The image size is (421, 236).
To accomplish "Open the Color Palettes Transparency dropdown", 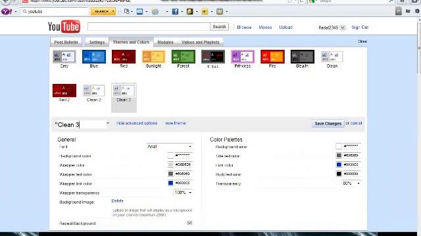I will [351, 184].
